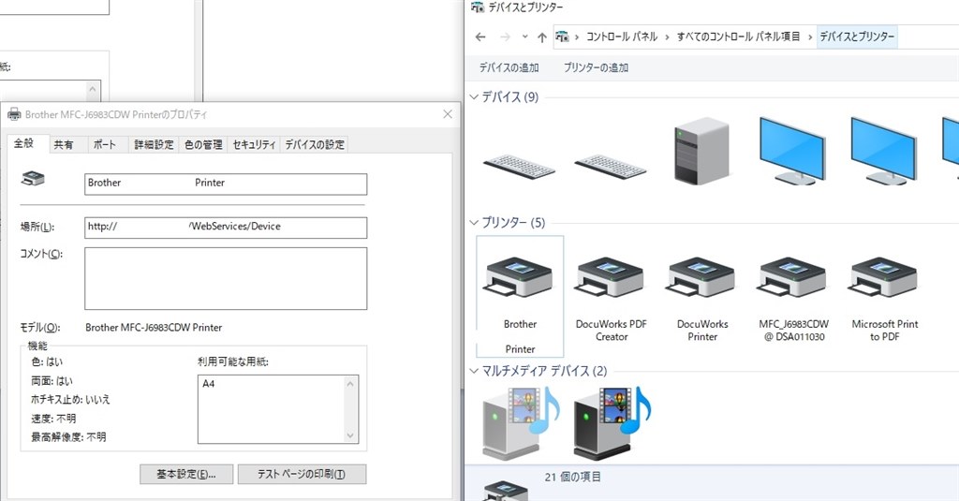Image resolution: width=959 pixels, height=501 pixels.
Task: Collapse the デバイス (9) group
Action: click(x=473, y=96)
